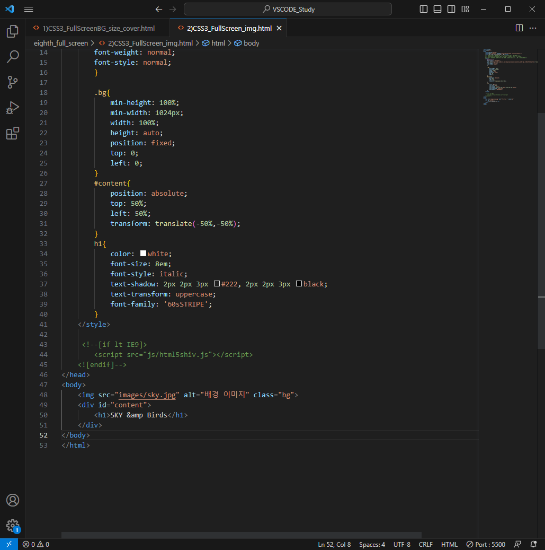Image resolution: width=545 pixels, height=550 pixels.
Task: Open the black color swatch picker
Action: [x=299, y=283]
